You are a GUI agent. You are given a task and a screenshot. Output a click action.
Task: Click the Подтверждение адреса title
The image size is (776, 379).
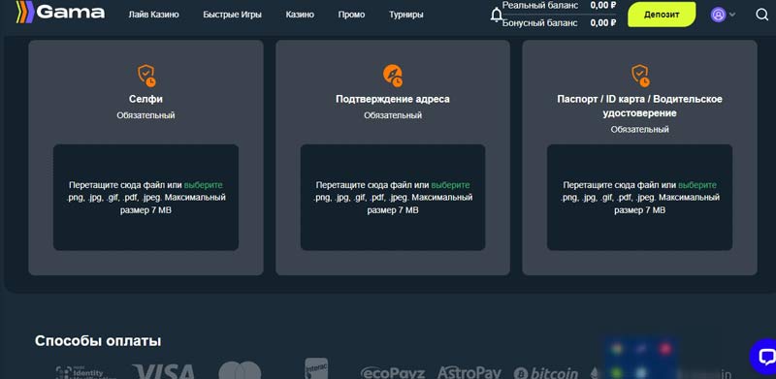point(393,99)
